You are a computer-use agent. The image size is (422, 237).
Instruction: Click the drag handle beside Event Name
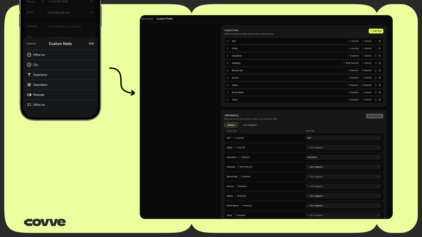(x=228, y=92)
